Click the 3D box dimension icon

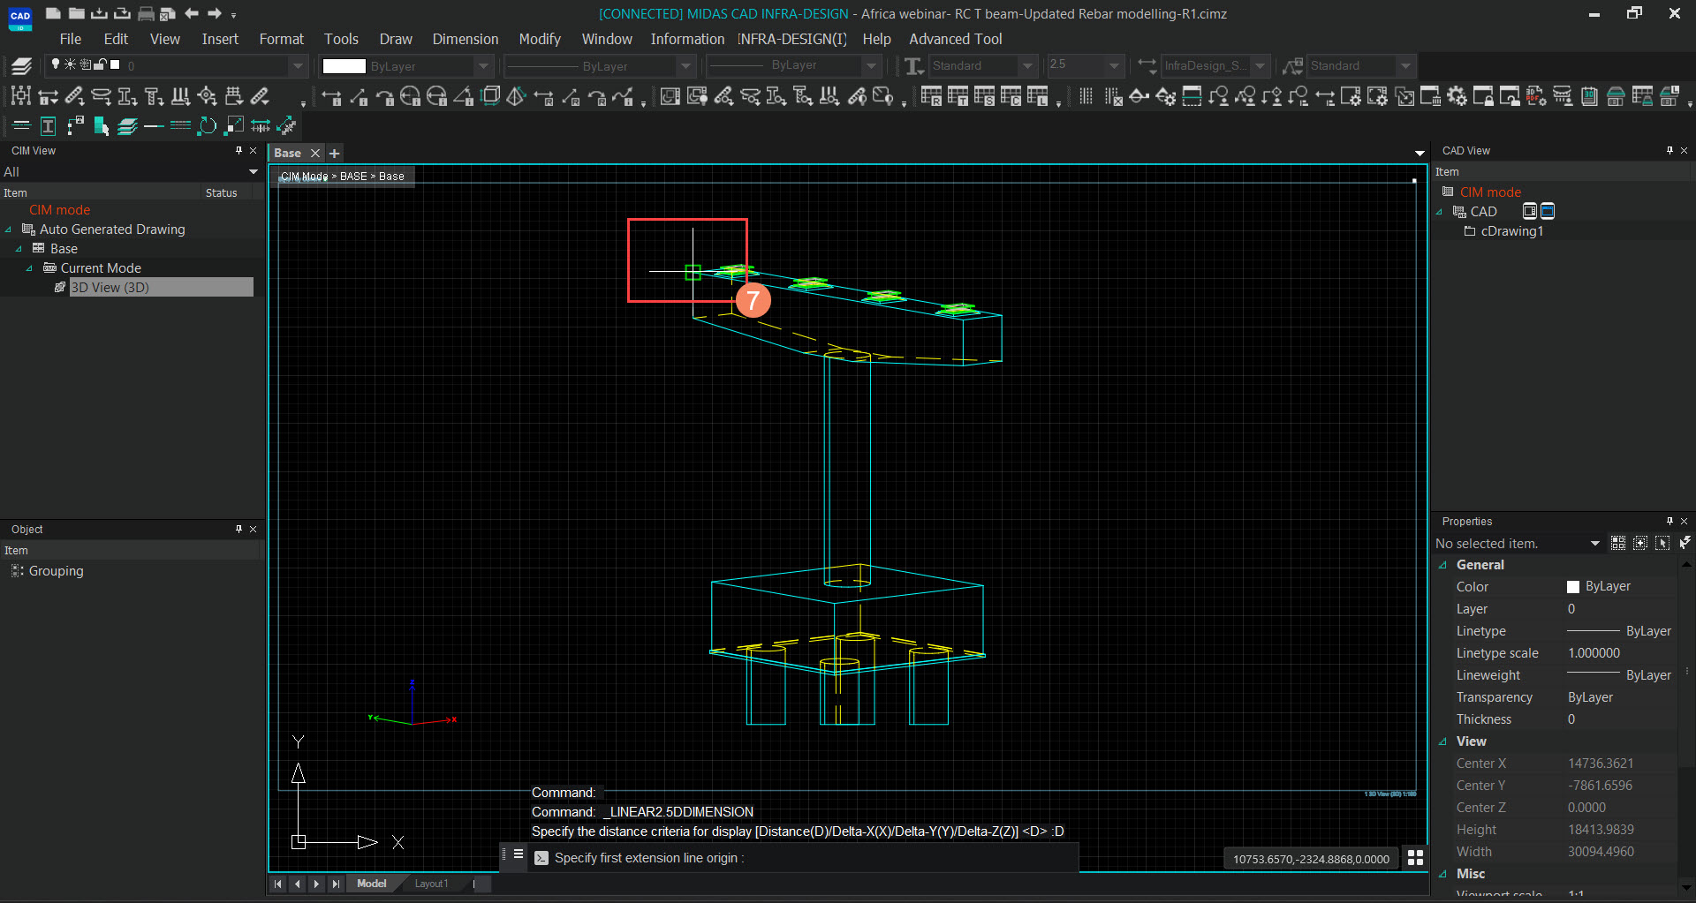coord(491,96)
